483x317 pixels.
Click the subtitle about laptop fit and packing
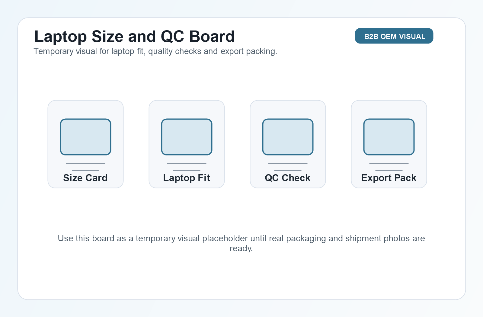tap(155, 51)
